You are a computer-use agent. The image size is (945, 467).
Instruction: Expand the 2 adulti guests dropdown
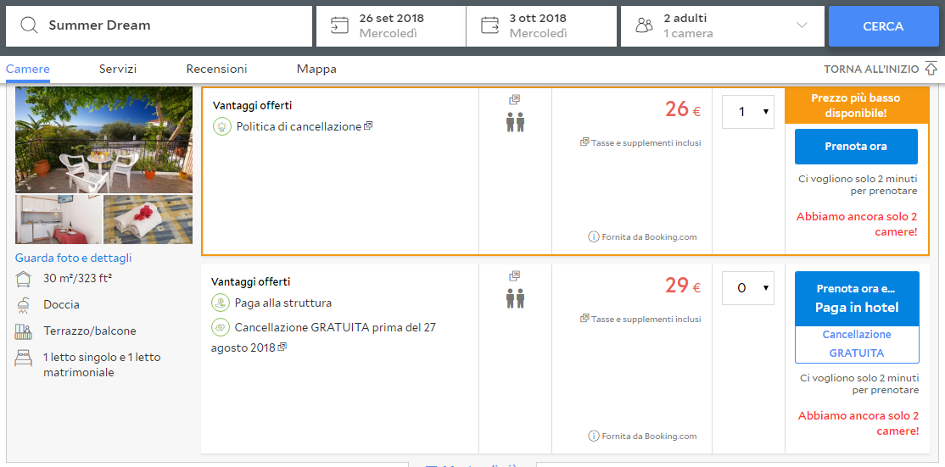pyautogui.click(x=802, y=25)
